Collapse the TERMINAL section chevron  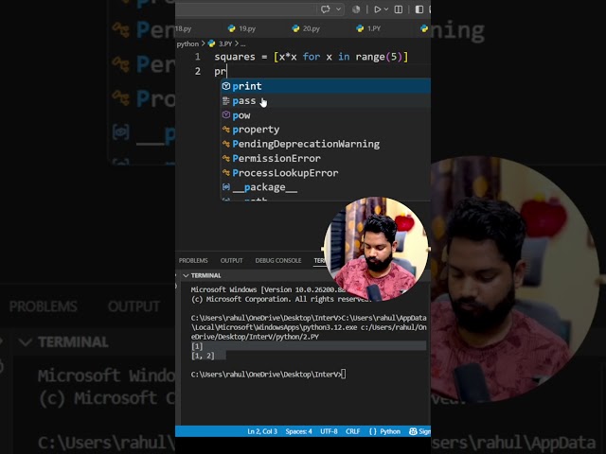click(186, 275)
